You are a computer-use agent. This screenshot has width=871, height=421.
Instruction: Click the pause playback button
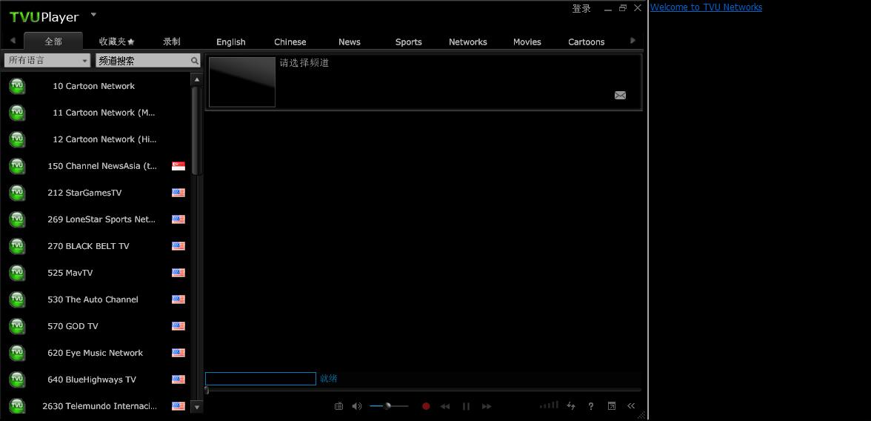click(466, 406)
